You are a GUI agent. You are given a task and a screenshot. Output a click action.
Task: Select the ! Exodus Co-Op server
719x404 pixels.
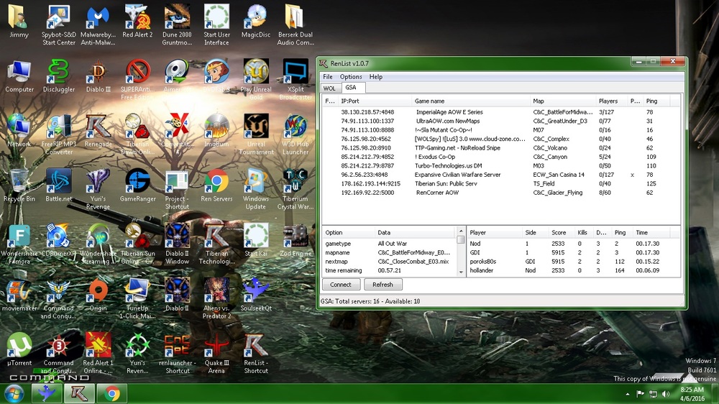pyautogui.click(x=500, y=157)
